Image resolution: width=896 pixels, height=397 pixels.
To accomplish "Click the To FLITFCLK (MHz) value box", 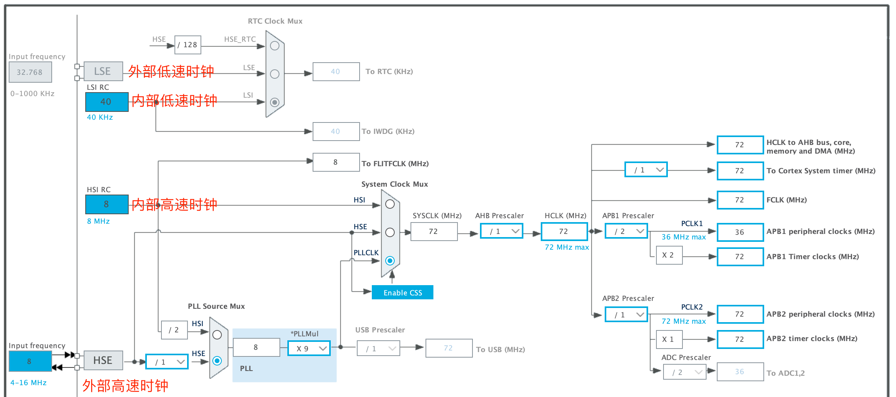I will point(336,162).
